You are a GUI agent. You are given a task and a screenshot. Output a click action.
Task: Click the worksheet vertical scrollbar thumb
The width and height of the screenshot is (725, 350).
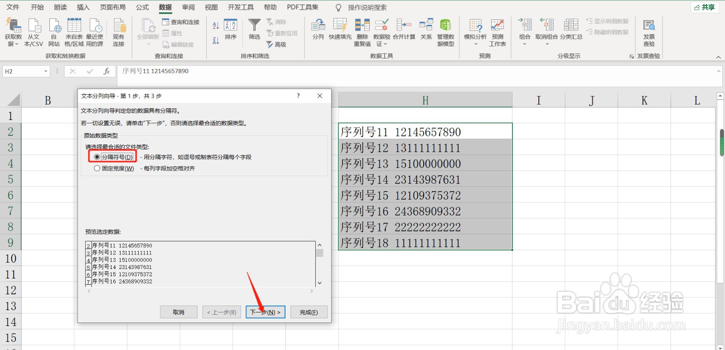[721, 143]
